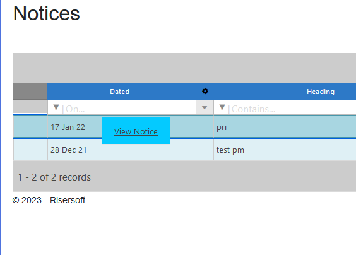Viewport: 356px width, 255px height.
Task: Click the Notices page title
Action: 47,13
